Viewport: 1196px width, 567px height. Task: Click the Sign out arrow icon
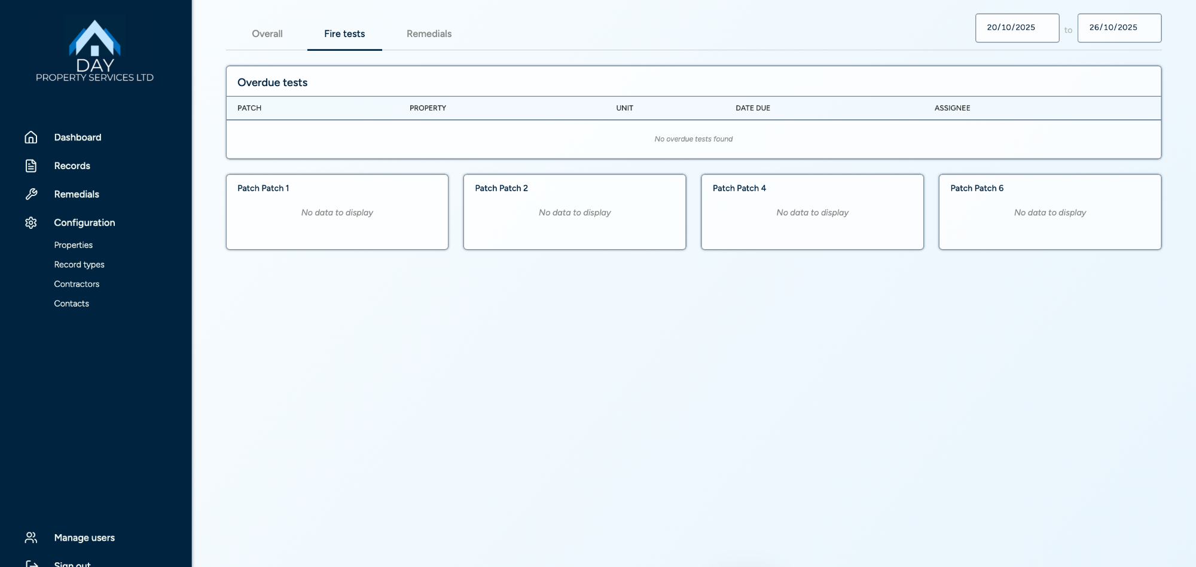coord(32,563)
